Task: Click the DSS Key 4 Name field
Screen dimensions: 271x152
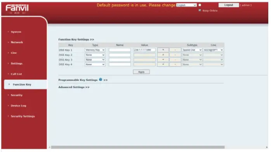Action: (120, 64)
